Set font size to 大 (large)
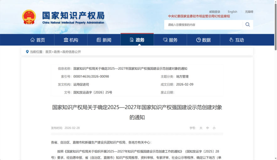The height and width of the screenshot is (160, 277). pyautogui.click(x=201, y=128)
